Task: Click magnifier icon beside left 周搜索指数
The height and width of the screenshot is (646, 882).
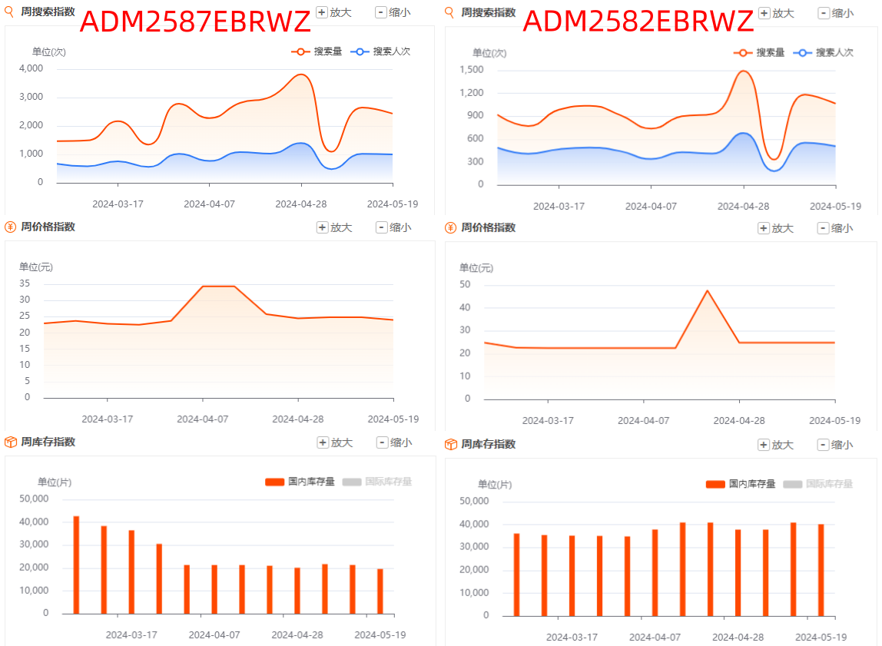Action: pyautogui.click(x=9, y=12)
